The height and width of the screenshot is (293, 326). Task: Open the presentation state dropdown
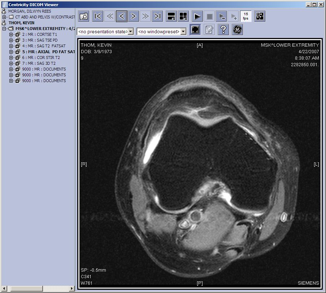131,32
